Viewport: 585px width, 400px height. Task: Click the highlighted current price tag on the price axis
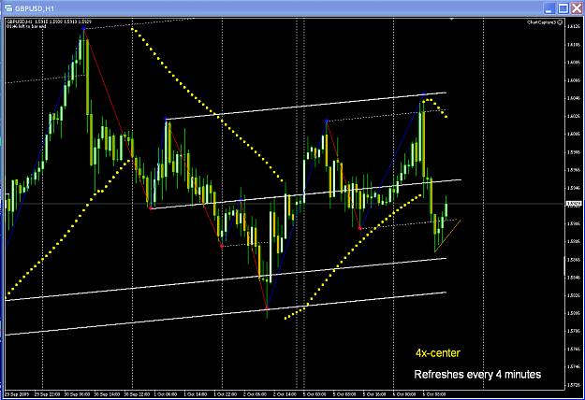pyautogui.click(x=574, y=204)
